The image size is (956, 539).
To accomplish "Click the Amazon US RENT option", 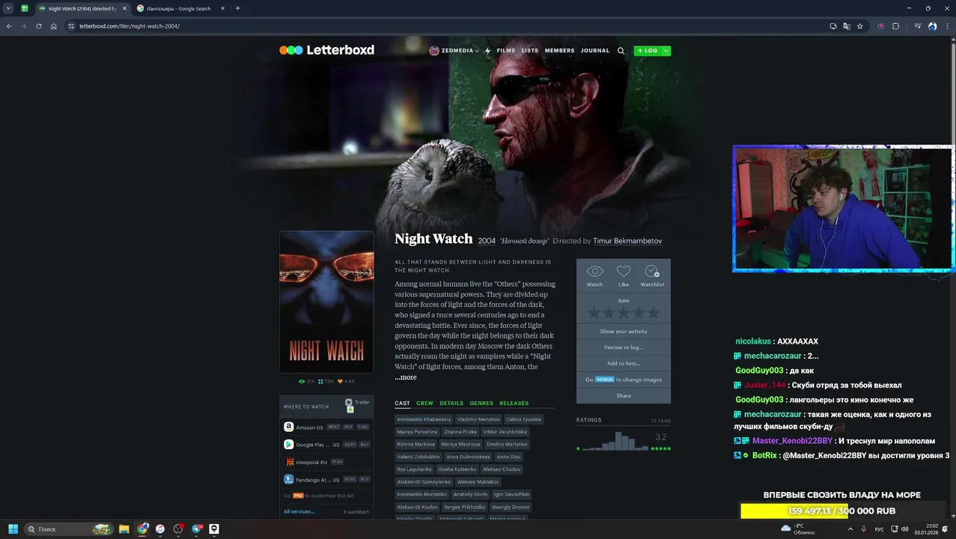I will [x=333, y=427].
